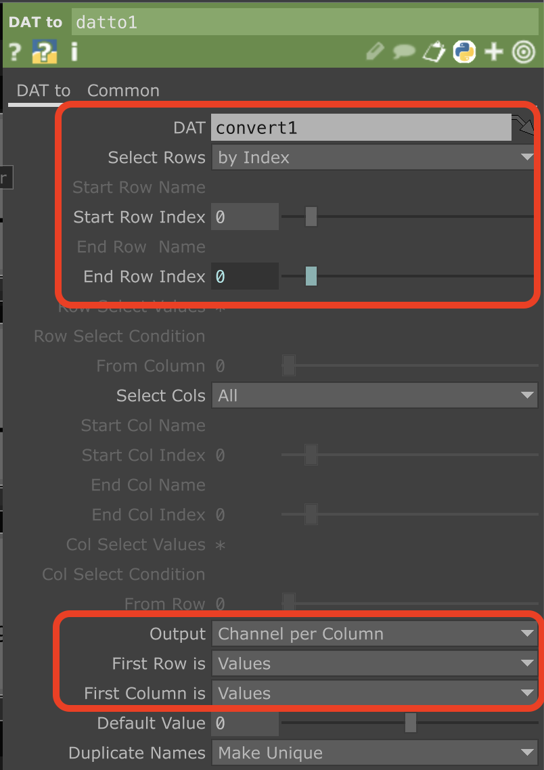Image resolution: width=544 pixels, height=770 pixels.
Task: Click the DAT field containing convert1
Action: [361, 128]
